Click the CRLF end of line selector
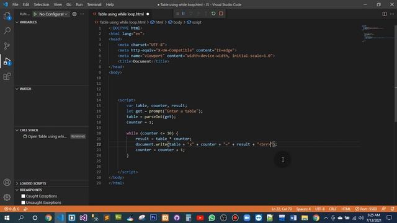 point(333,209)
